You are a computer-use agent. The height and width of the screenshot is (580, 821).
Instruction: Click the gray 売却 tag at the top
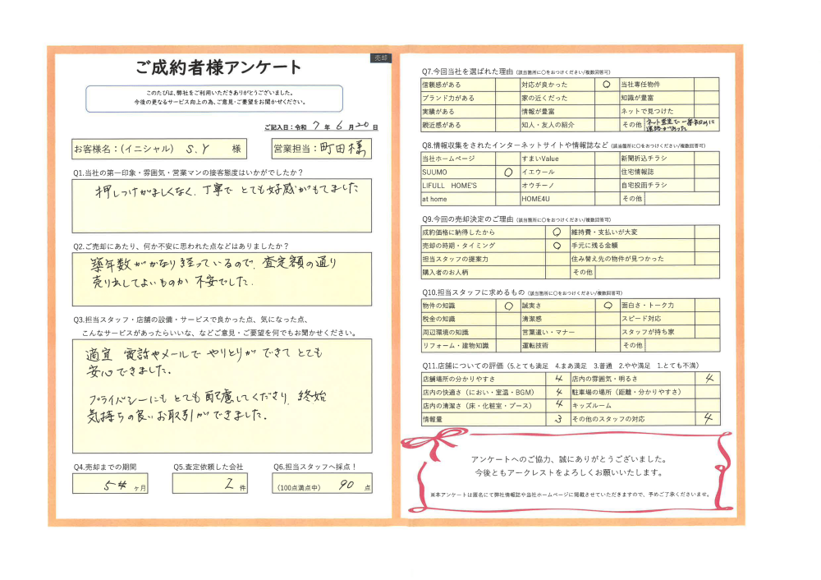pyautogui.click(x=380, y=58)
